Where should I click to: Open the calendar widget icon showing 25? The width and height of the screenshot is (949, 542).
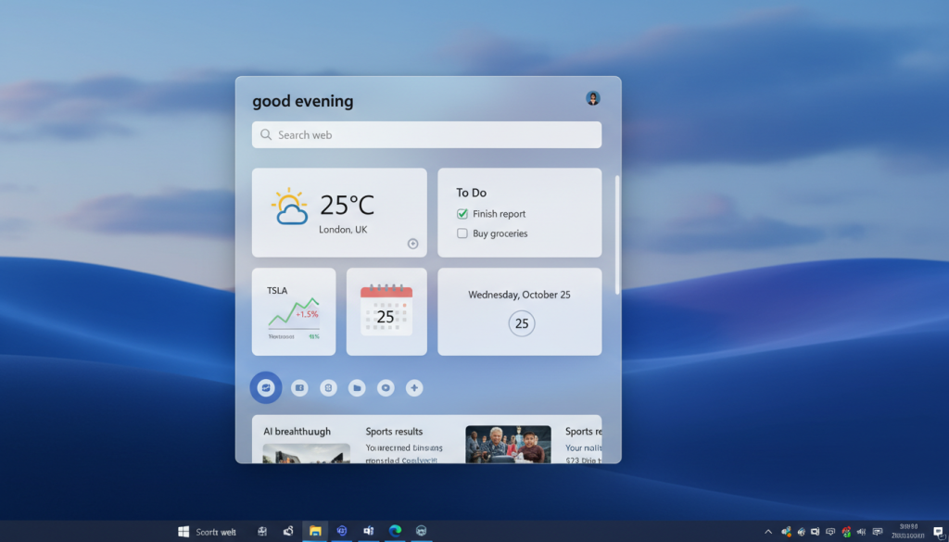point(386,310)
